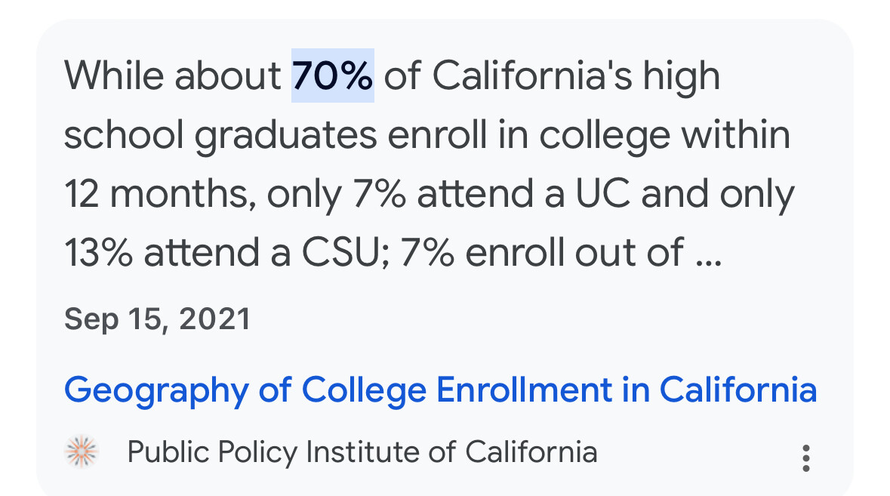
Task: Click the Sep 15, 2021 date
Action: [x=157, y=319]
